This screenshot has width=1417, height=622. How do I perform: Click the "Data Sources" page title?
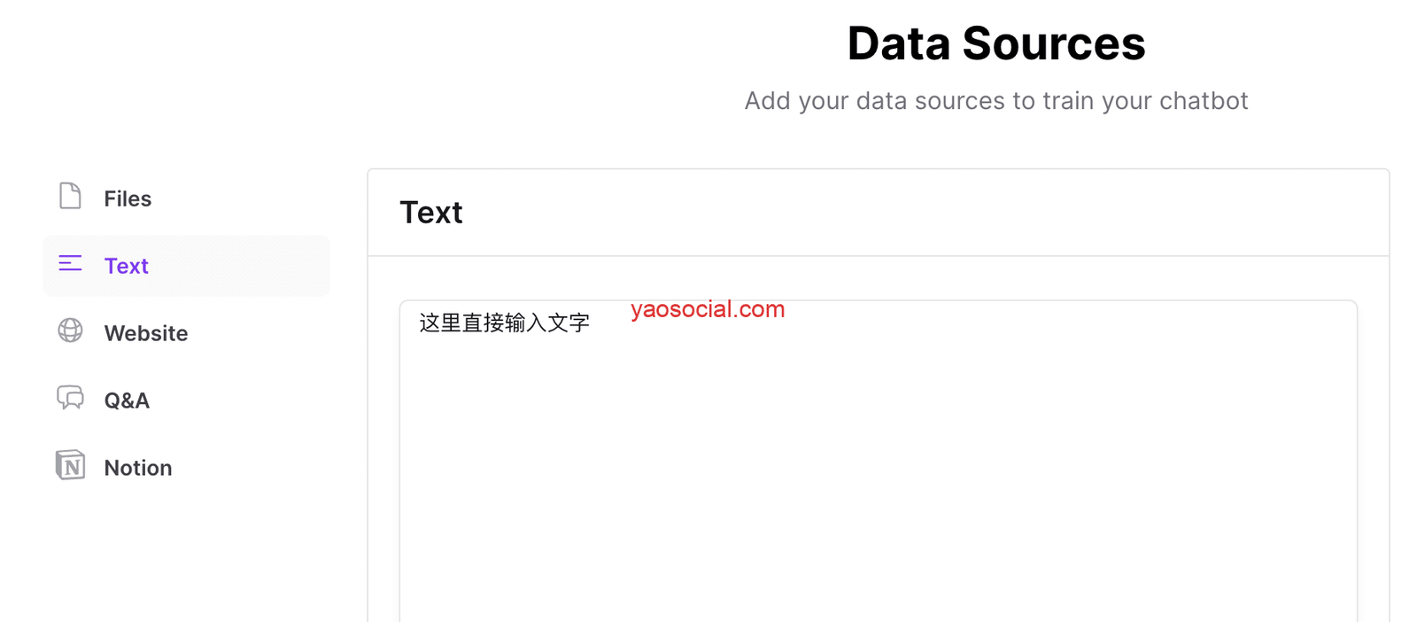(995, 43)
